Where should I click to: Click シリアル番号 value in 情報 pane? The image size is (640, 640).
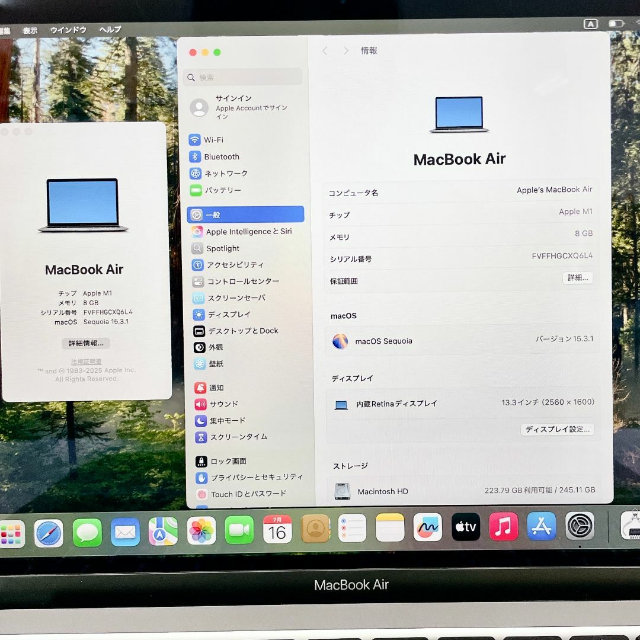point(562,256)
